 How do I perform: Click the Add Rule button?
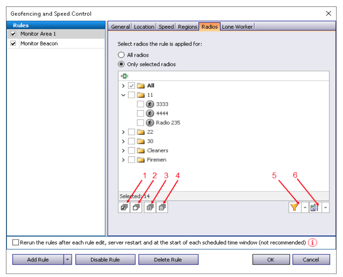click(38, 260)
